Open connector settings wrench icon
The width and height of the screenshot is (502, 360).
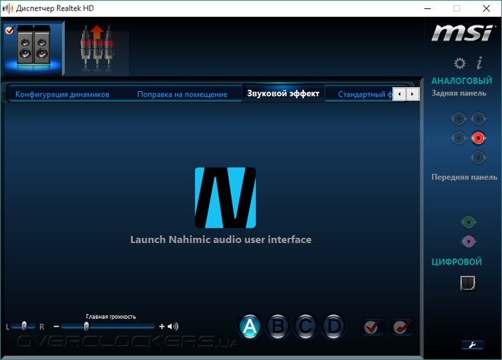coord(472,345)
